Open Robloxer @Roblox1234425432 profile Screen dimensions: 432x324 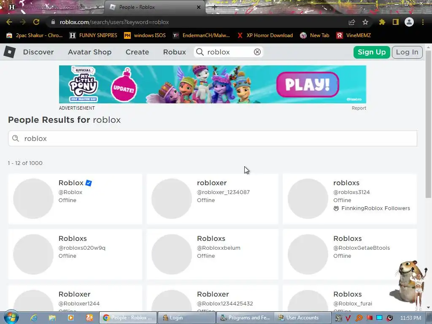(213, 298)
